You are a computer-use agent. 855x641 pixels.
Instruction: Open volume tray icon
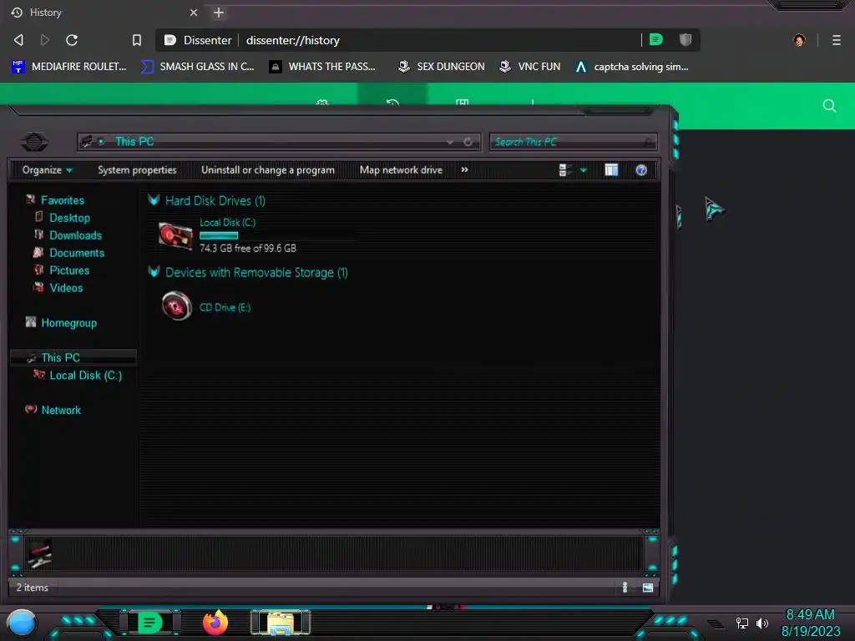point(761,623)
